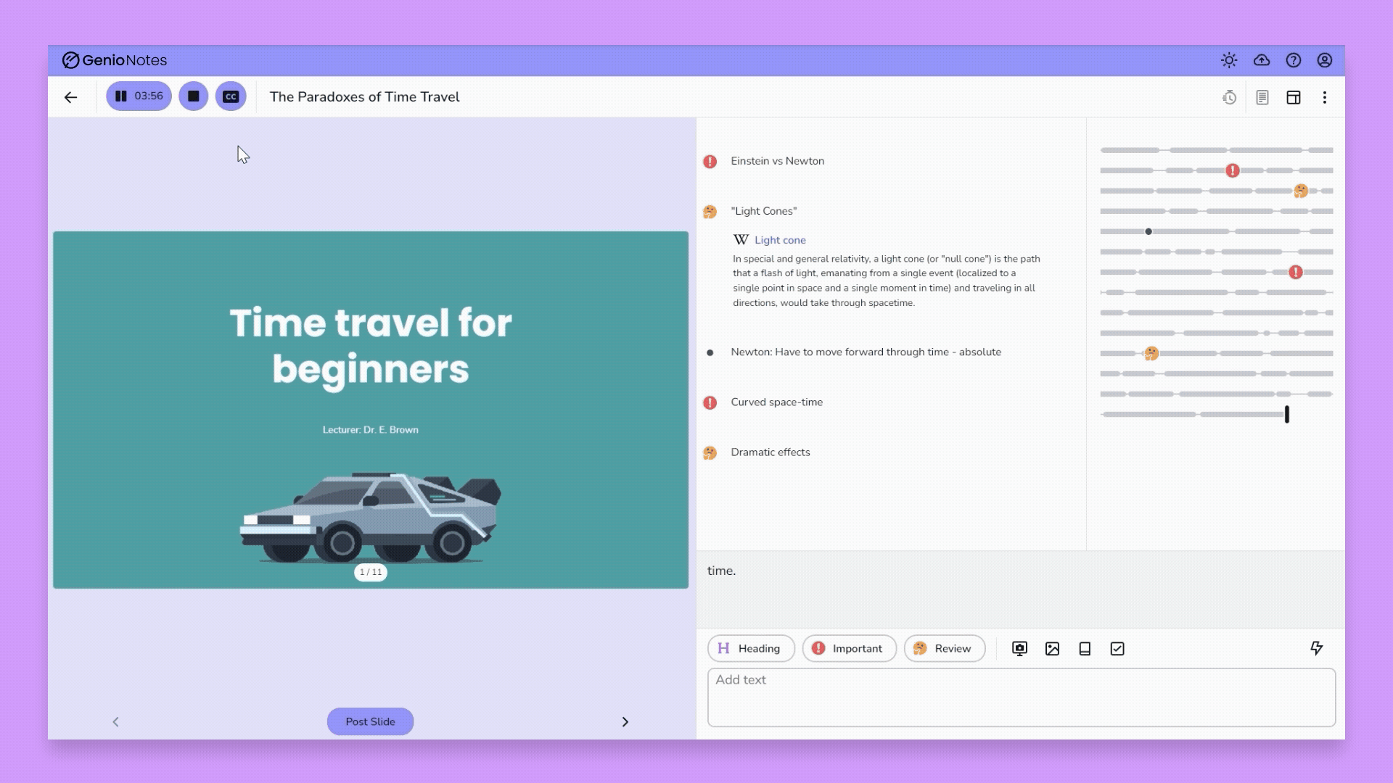Create a flashcard from the toolbar
This screenshot has width=1393, height=783.
[1085, 648]
